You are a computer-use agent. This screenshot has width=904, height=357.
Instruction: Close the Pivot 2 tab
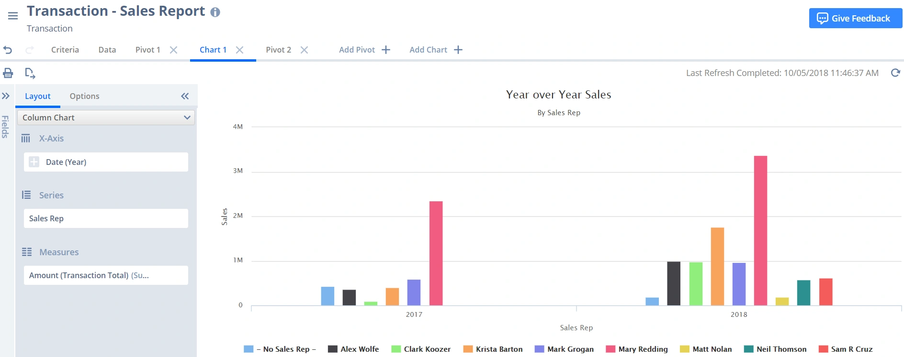[x=304, y=50]
